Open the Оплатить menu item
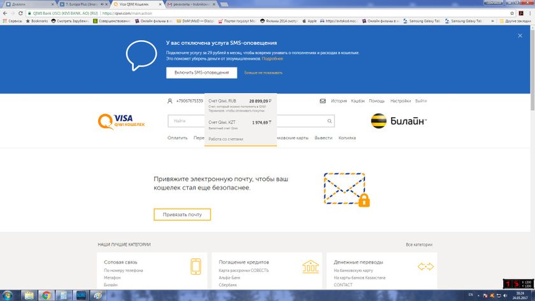Viewport: 535px width, 301px height. (x=178, y=137)
